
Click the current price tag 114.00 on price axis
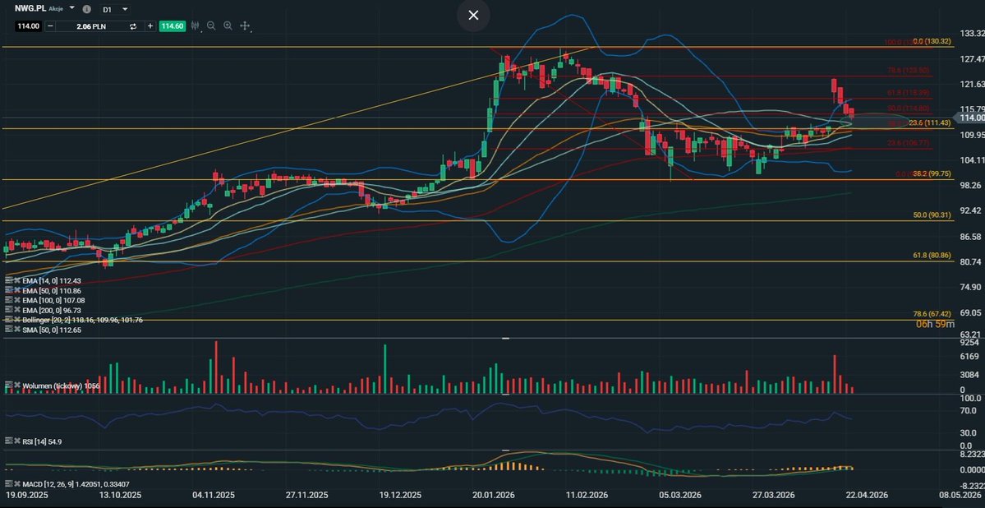(x=970, y=118)
